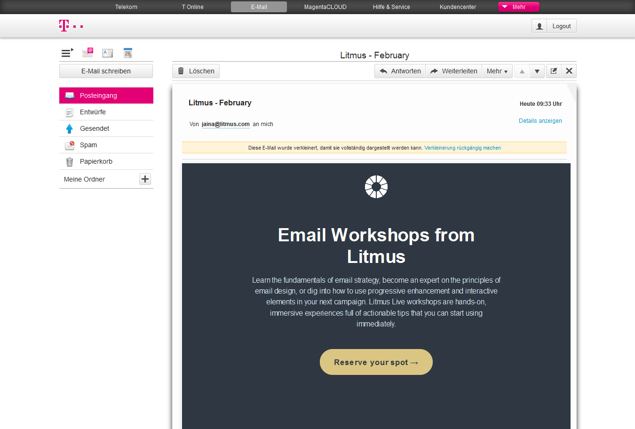The width and height of the screenshot is (635, 429).
Task: Reply using Antworten button
Action: (x=400, y=71)
